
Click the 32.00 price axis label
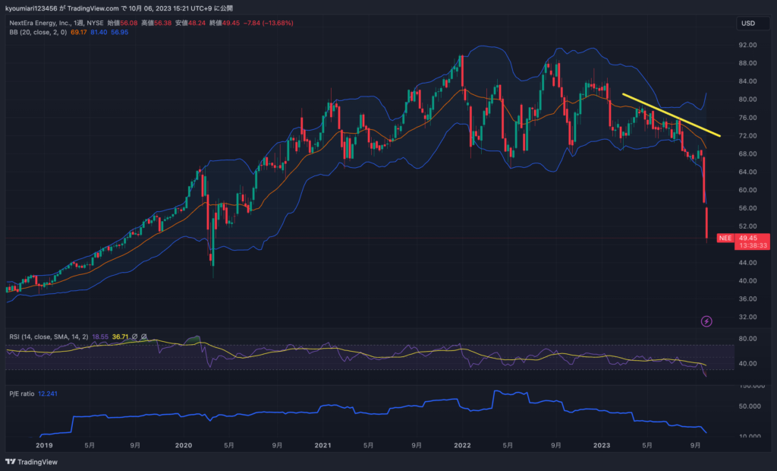(x=747, y=317)
